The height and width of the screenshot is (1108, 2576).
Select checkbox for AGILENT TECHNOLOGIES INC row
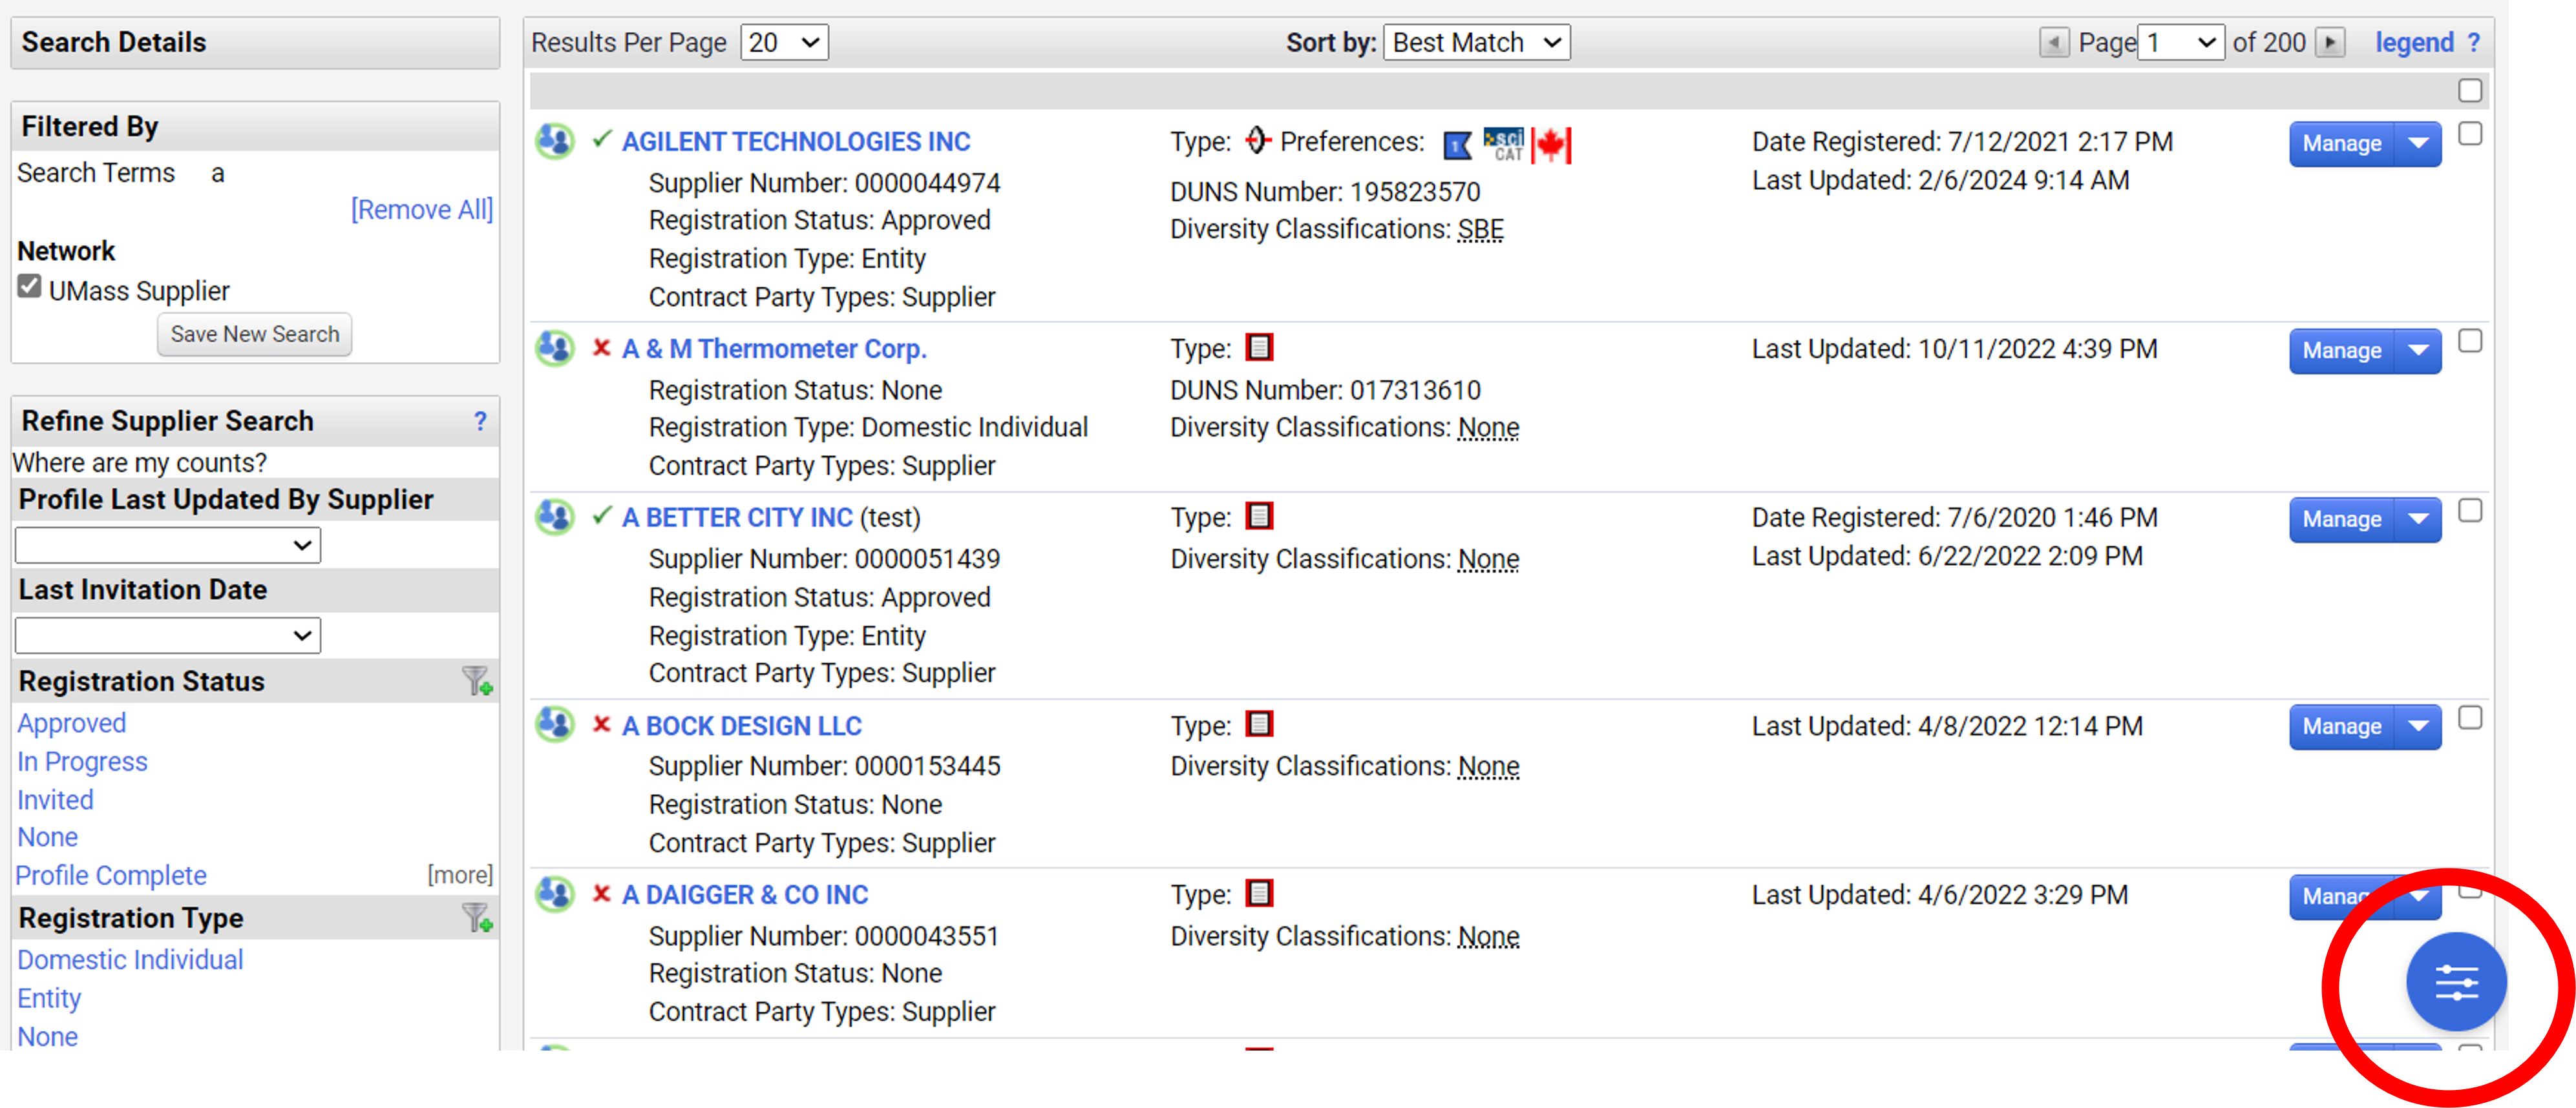pyautogui.click(x=2470, y=134)
